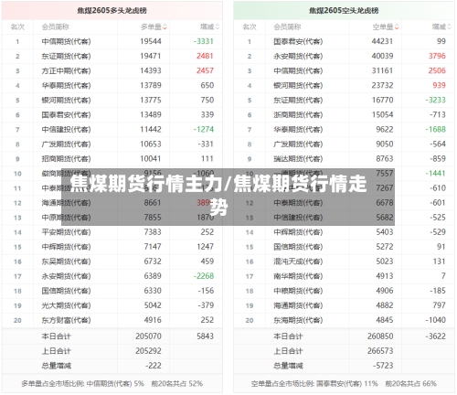The width and height of the screenshot is (457, 395).
Task: Click 国泰君安(代客) in the 空头 table
Action: click(x=298, y=41)
